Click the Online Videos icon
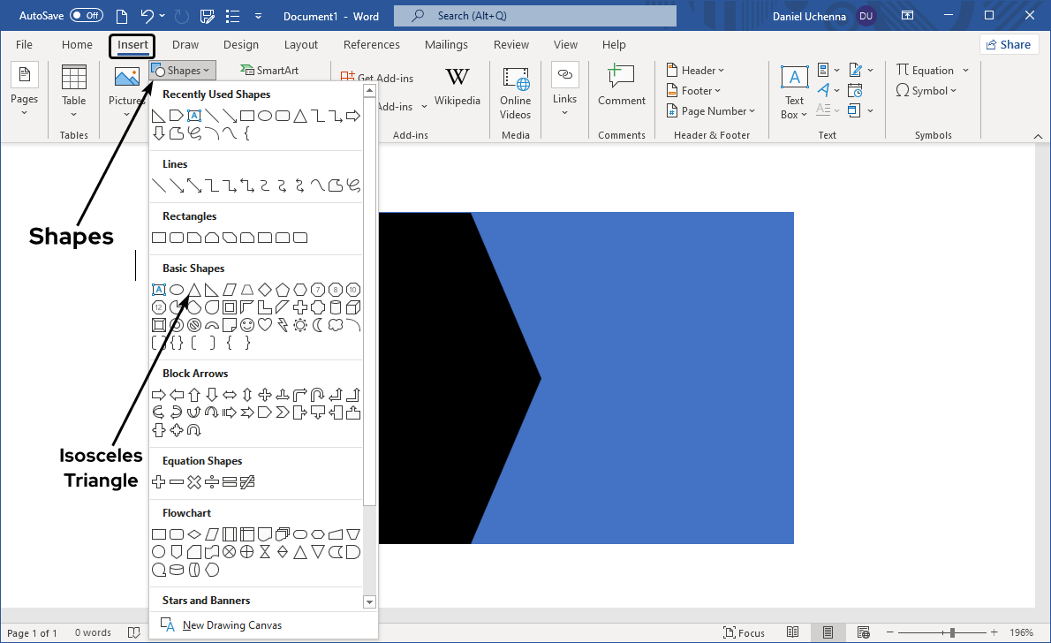 (515, 93)
